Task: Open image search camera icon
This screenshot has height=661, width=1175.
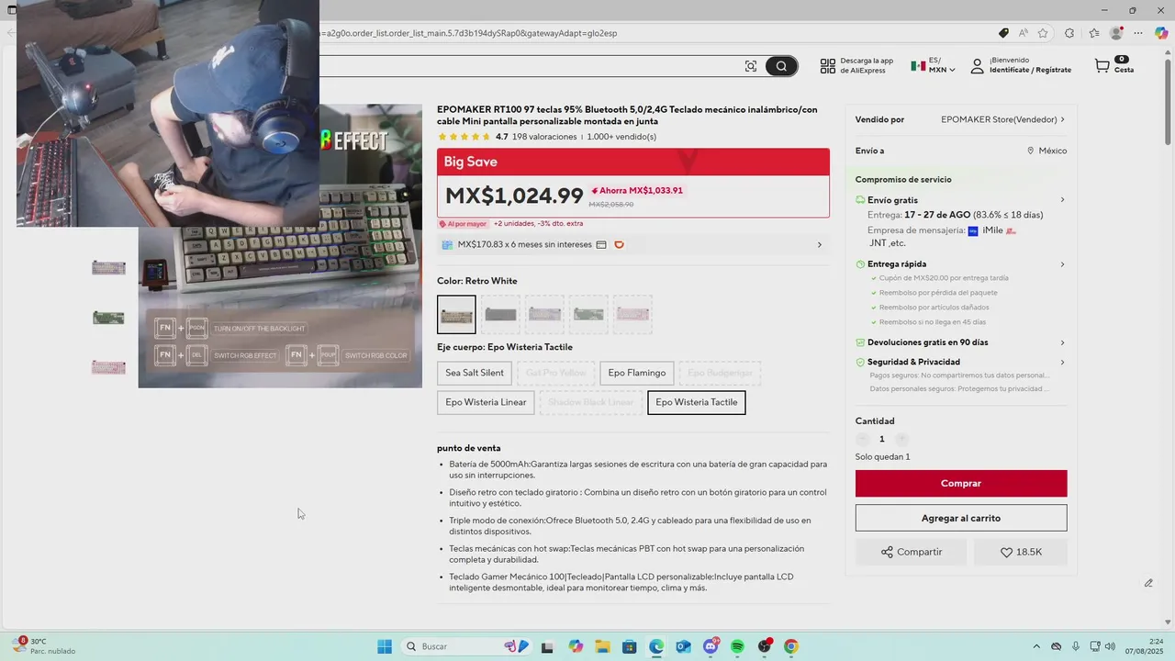Action: tap(751, 66)
